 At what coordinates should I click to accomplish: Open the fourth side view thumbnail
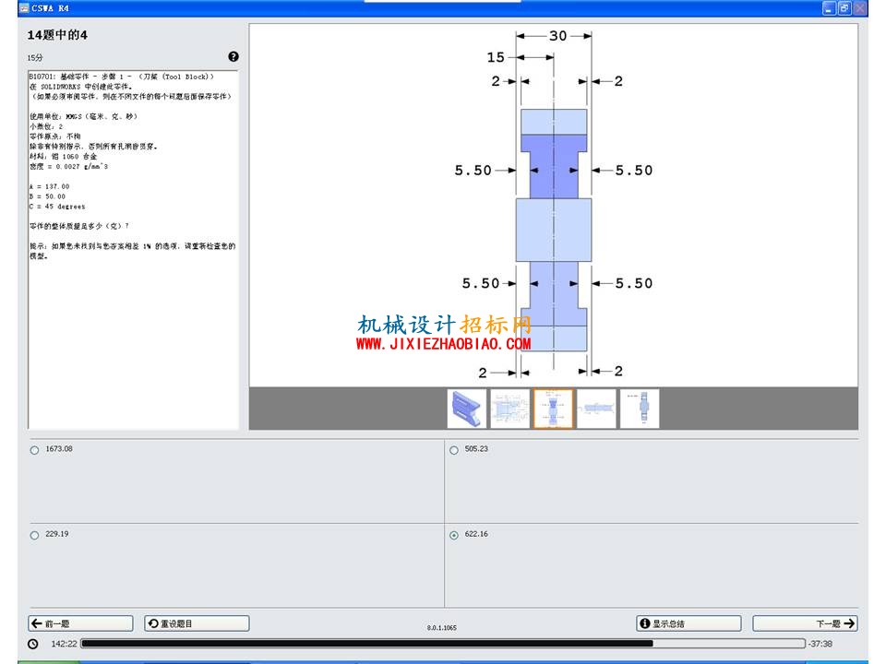pos(596,409)
